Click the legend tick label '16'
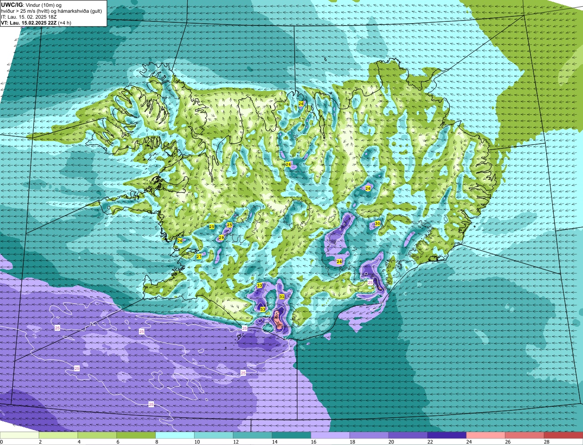This screenshot has width=583, height=445. pos(313,442)
